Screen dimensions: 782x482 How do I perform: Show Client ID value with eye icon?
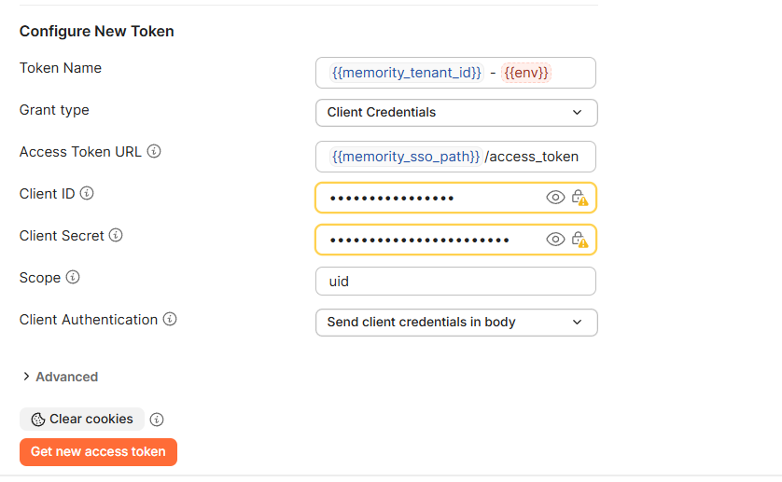point(555,198)
